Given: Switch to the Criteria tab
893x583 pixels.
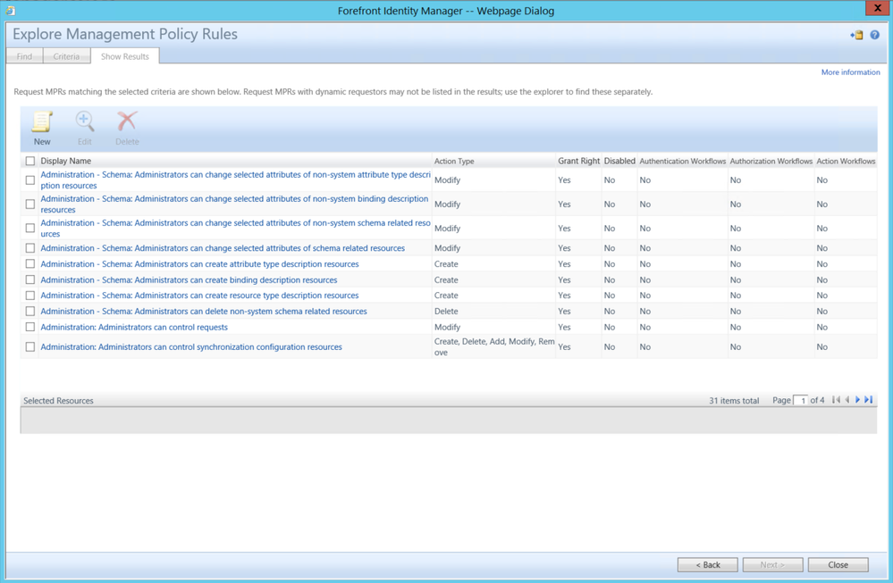Looking at the screenshot, I should click(x=67, y=56).
